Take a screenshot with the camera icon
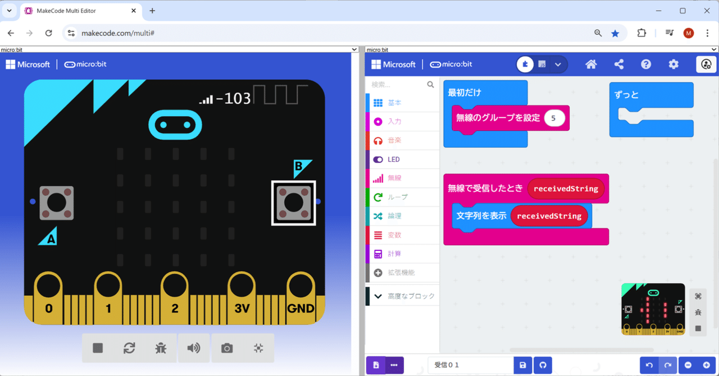This screenshot has width=719, height=376. (x=227, y=348)
